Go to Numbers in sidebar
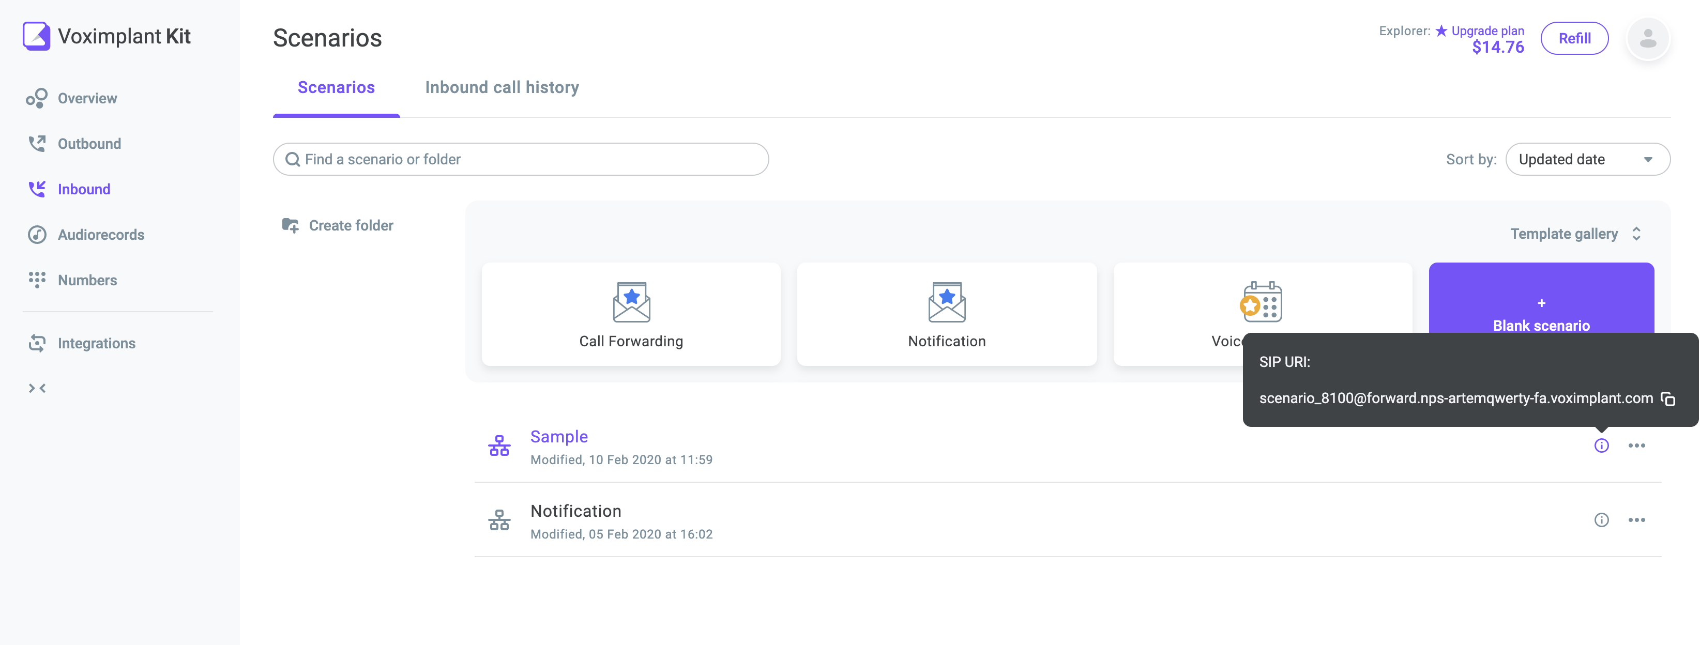Image resolution: width=1700 pixels, height=645 pixels. click(88, 280)
